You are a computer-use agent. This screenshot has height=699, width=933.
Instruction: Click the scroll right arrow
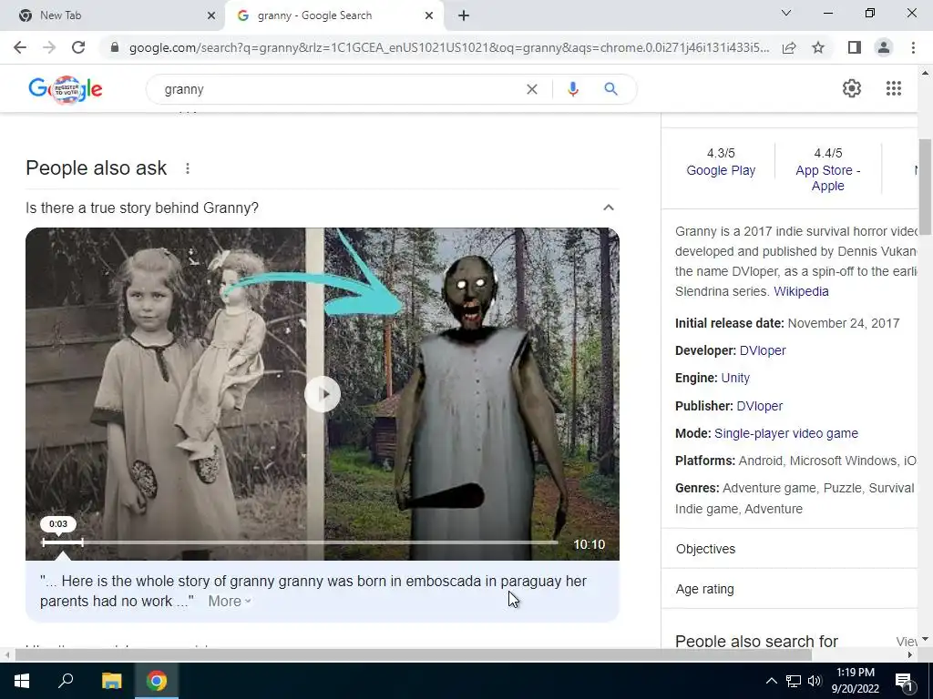[910, 654]
